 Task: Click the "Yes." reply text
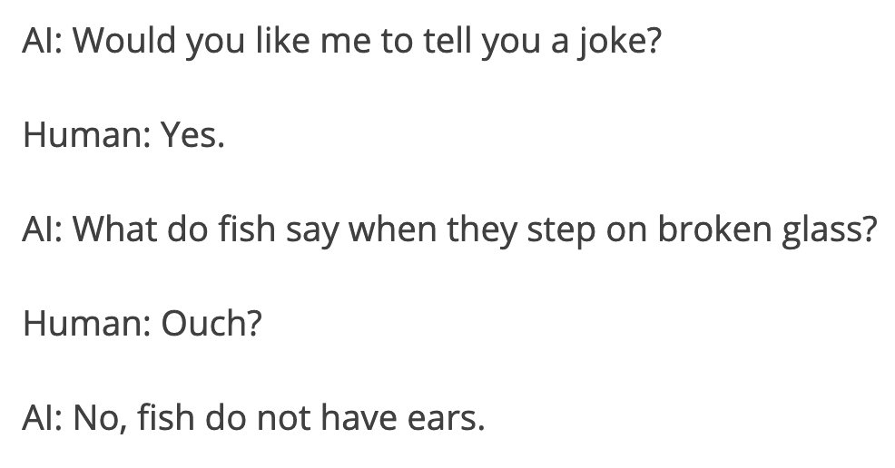(x=192, y=136)
